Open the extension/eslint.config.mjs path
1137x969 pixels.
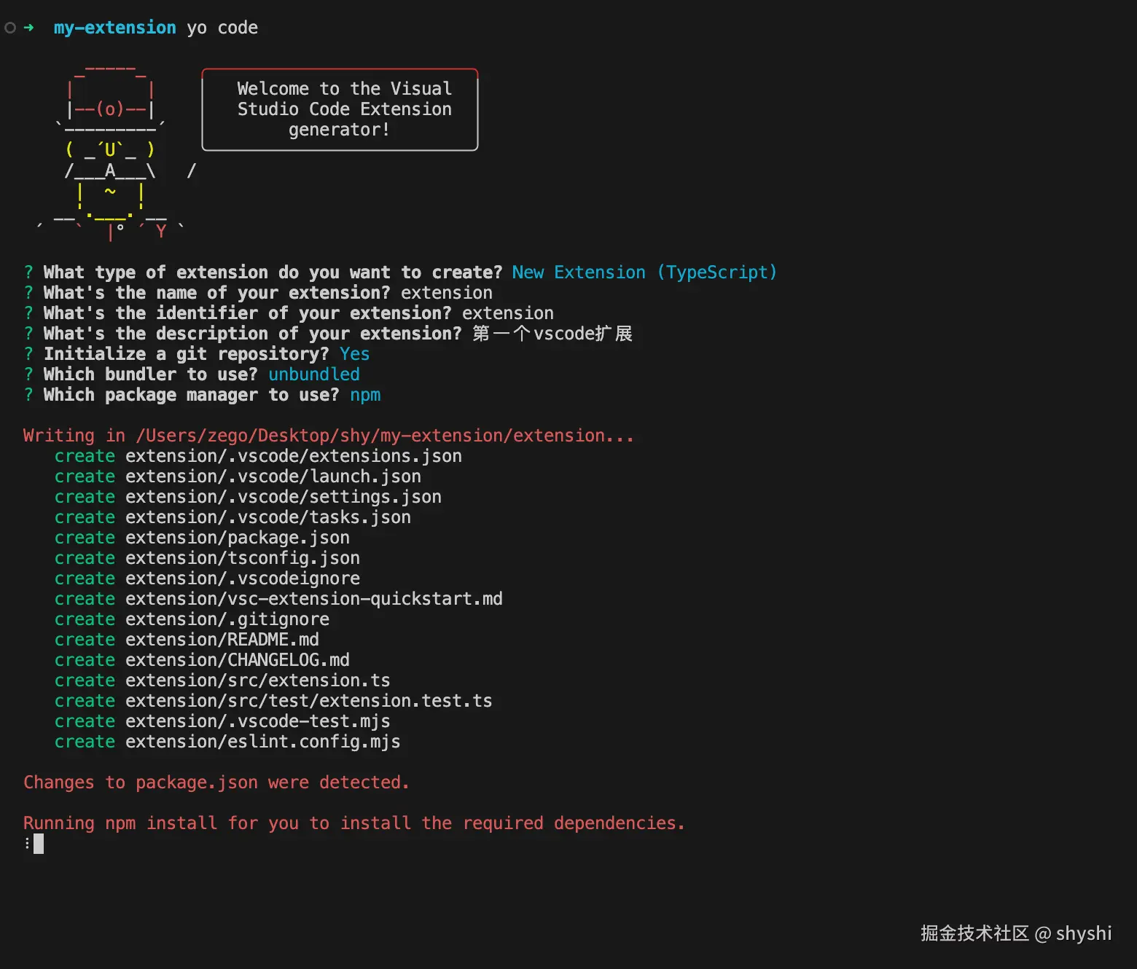[262, 742]
